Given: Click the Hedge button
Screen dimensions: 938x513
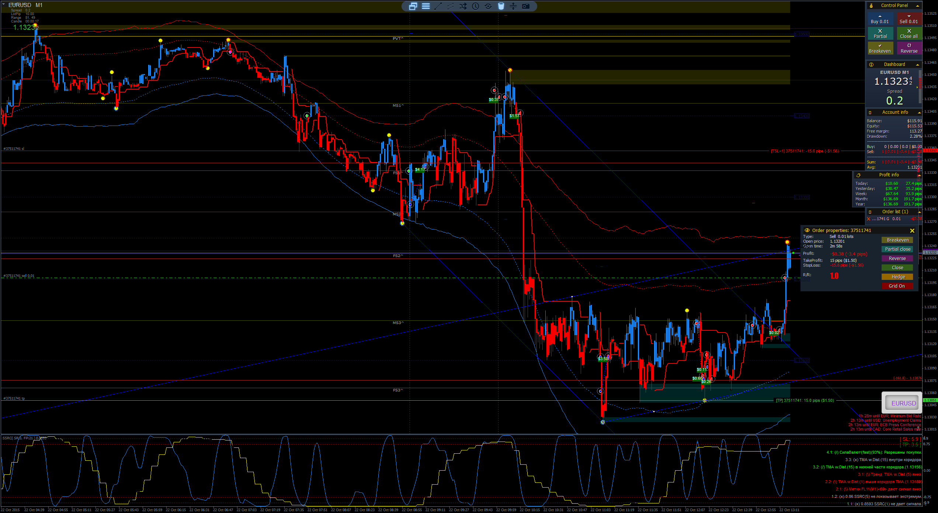Looking at the screenshot, I should pos(897,277).
